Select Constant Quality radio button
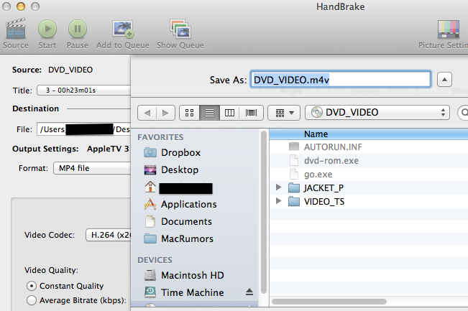 pyautogui.click(x=32, y=286)
